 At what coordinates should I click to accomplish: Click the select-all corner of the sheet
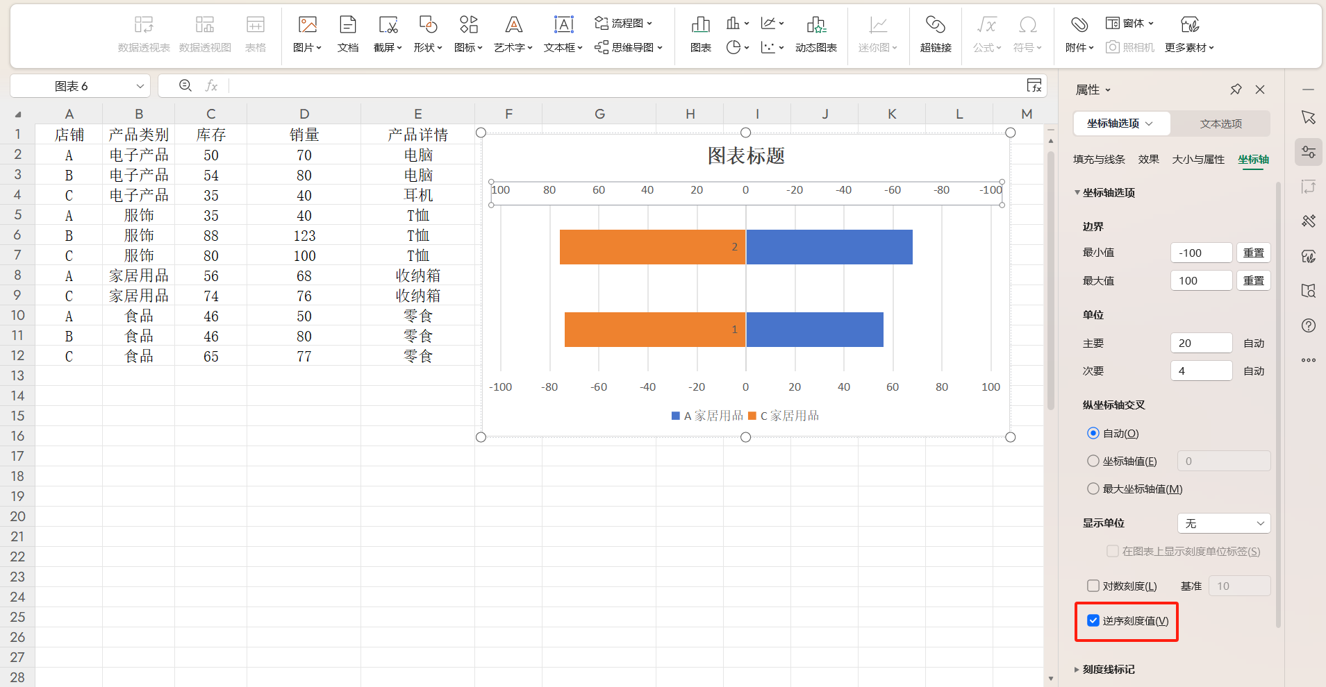tap(17, 114)
